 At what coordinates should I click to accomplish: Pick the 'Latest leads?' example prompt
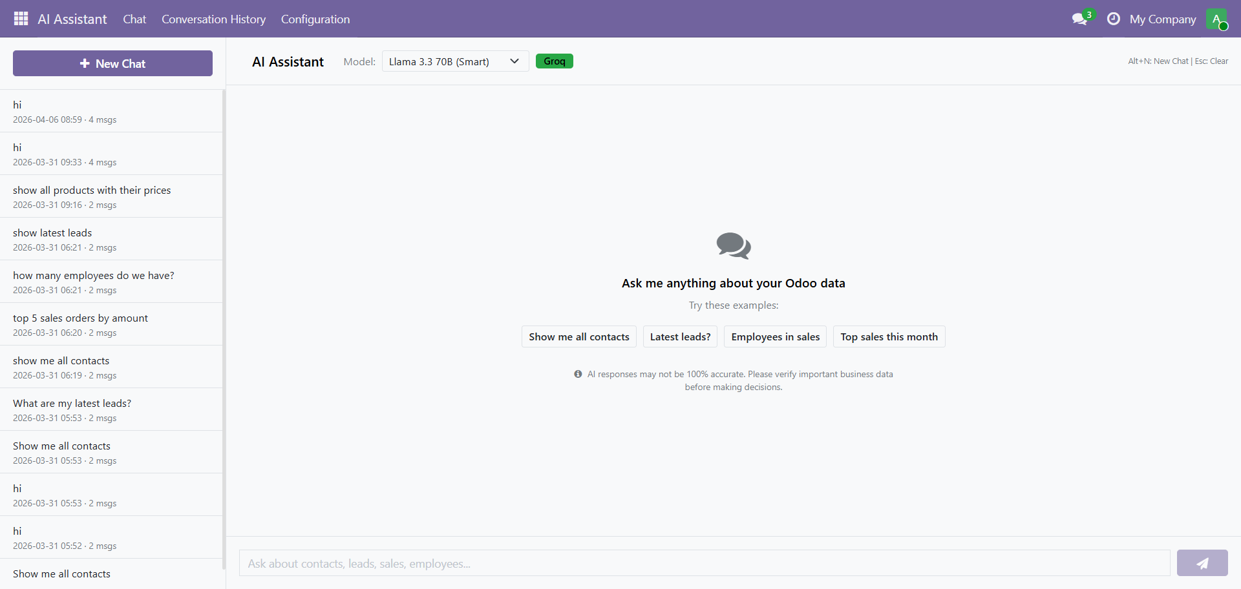pos(680,336)
